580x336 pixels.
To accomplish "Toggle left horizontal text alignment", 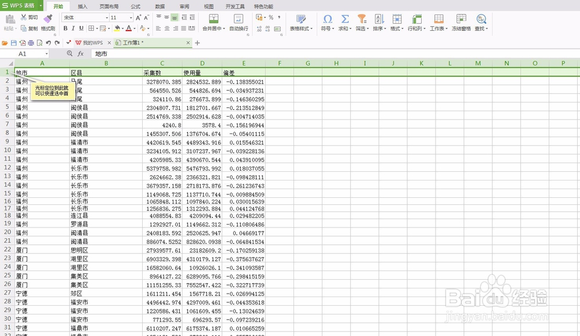I will 159,28.
